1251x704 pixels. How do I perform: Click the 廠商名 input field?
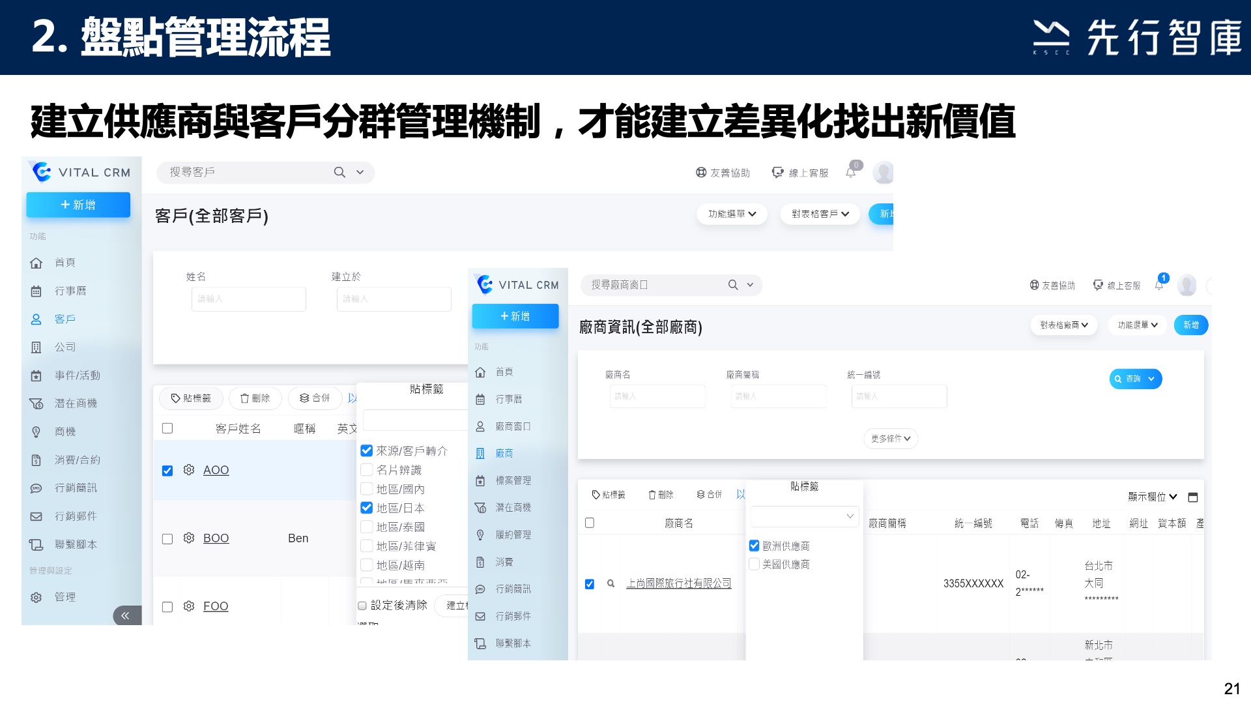tap(657, 396)
